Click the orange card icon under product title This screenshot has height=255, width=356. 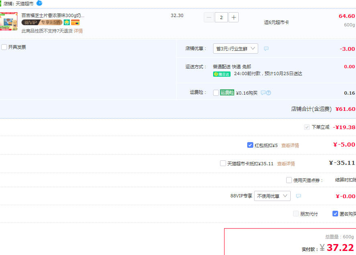(x=75, y=22)
